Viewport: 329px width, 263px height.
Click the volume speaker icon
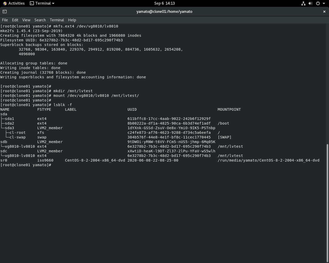tap(310, 3)
